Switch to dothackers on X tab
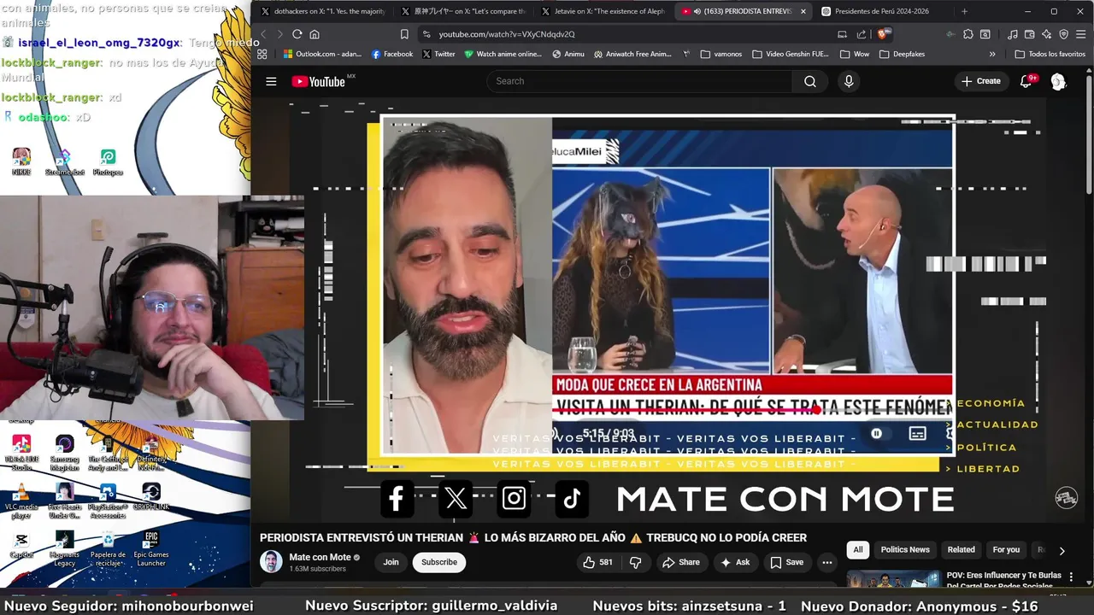The height and width of the screenshot is (615, 1094). coord(323,11)
